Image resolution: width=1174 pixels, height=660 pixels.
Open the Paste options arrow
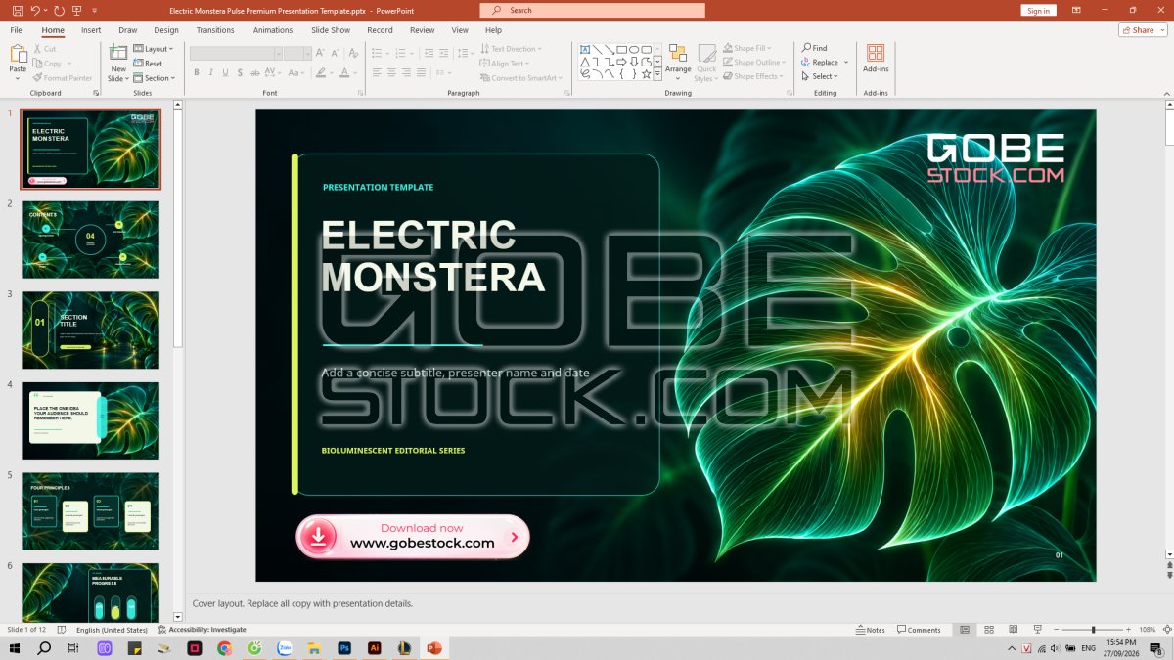[x=18, y=77]
